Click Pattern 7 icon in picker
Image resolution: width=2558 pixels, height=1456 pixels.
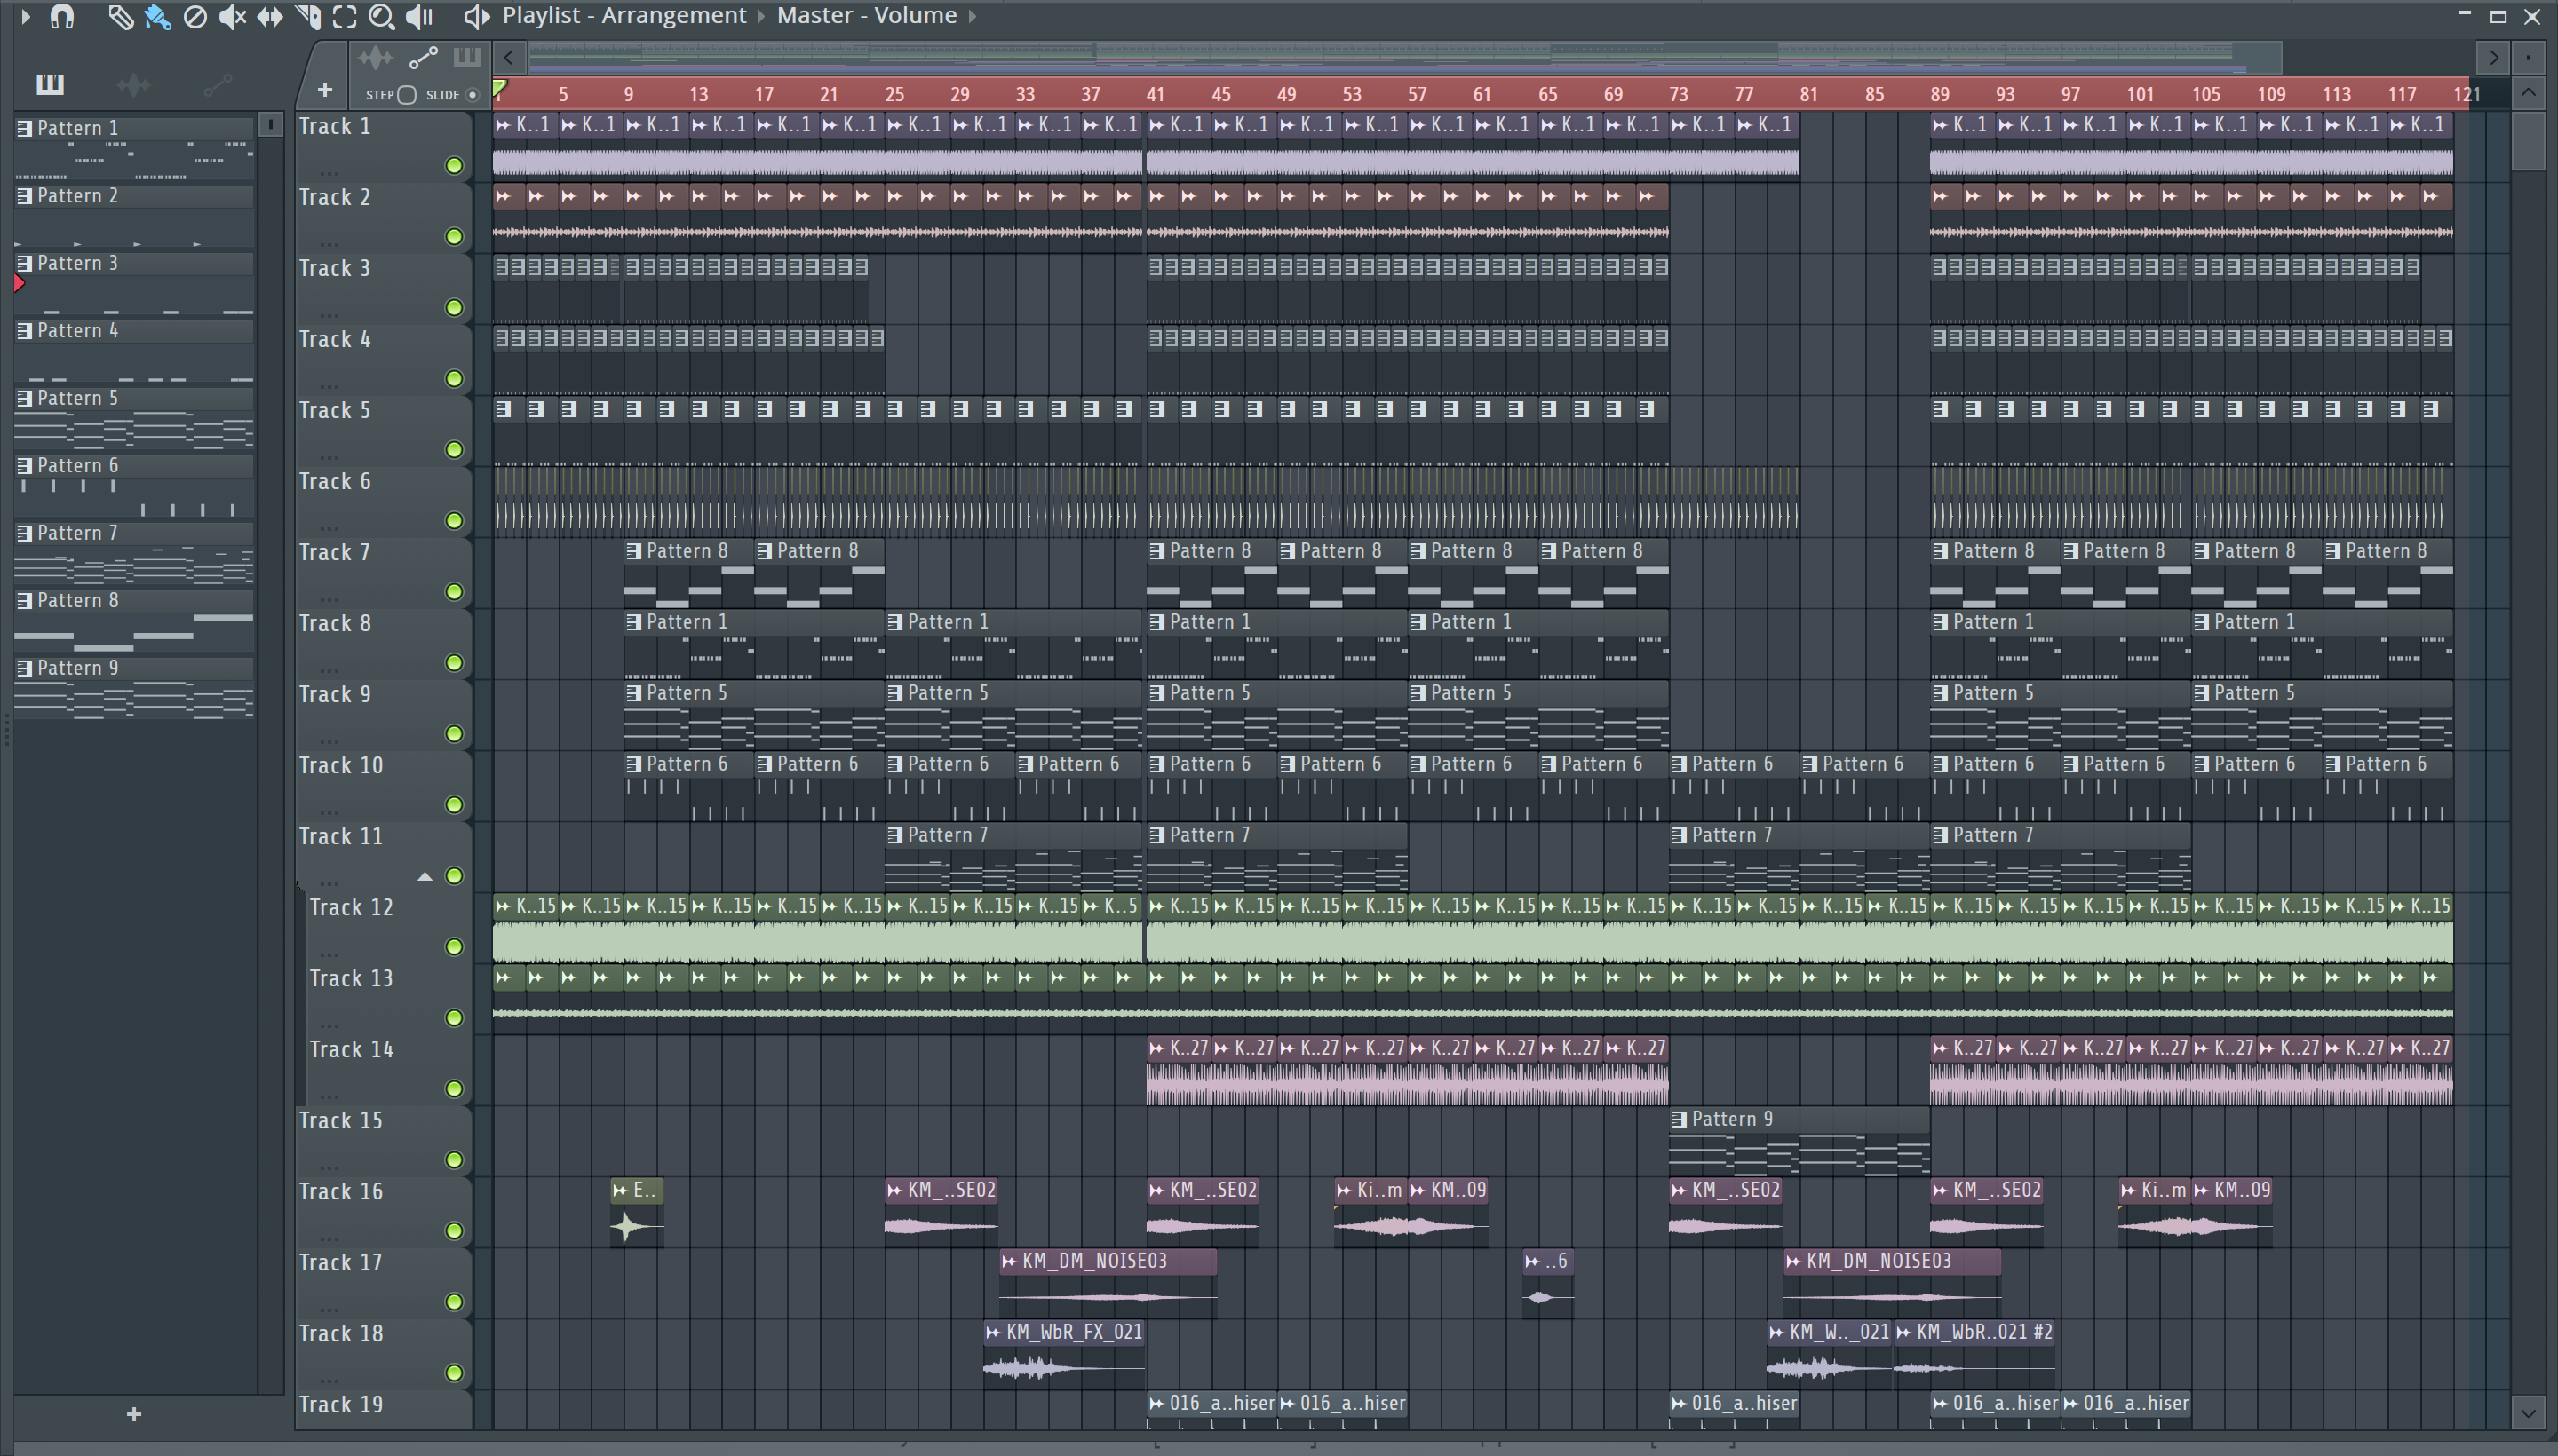pyautogui.click(x=25, y=533)
